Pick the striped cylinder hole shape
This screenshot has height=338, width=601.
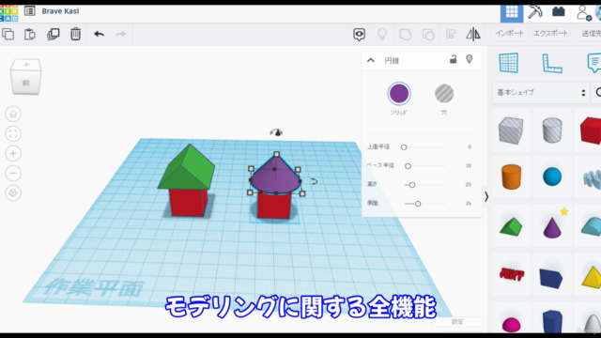552,131
